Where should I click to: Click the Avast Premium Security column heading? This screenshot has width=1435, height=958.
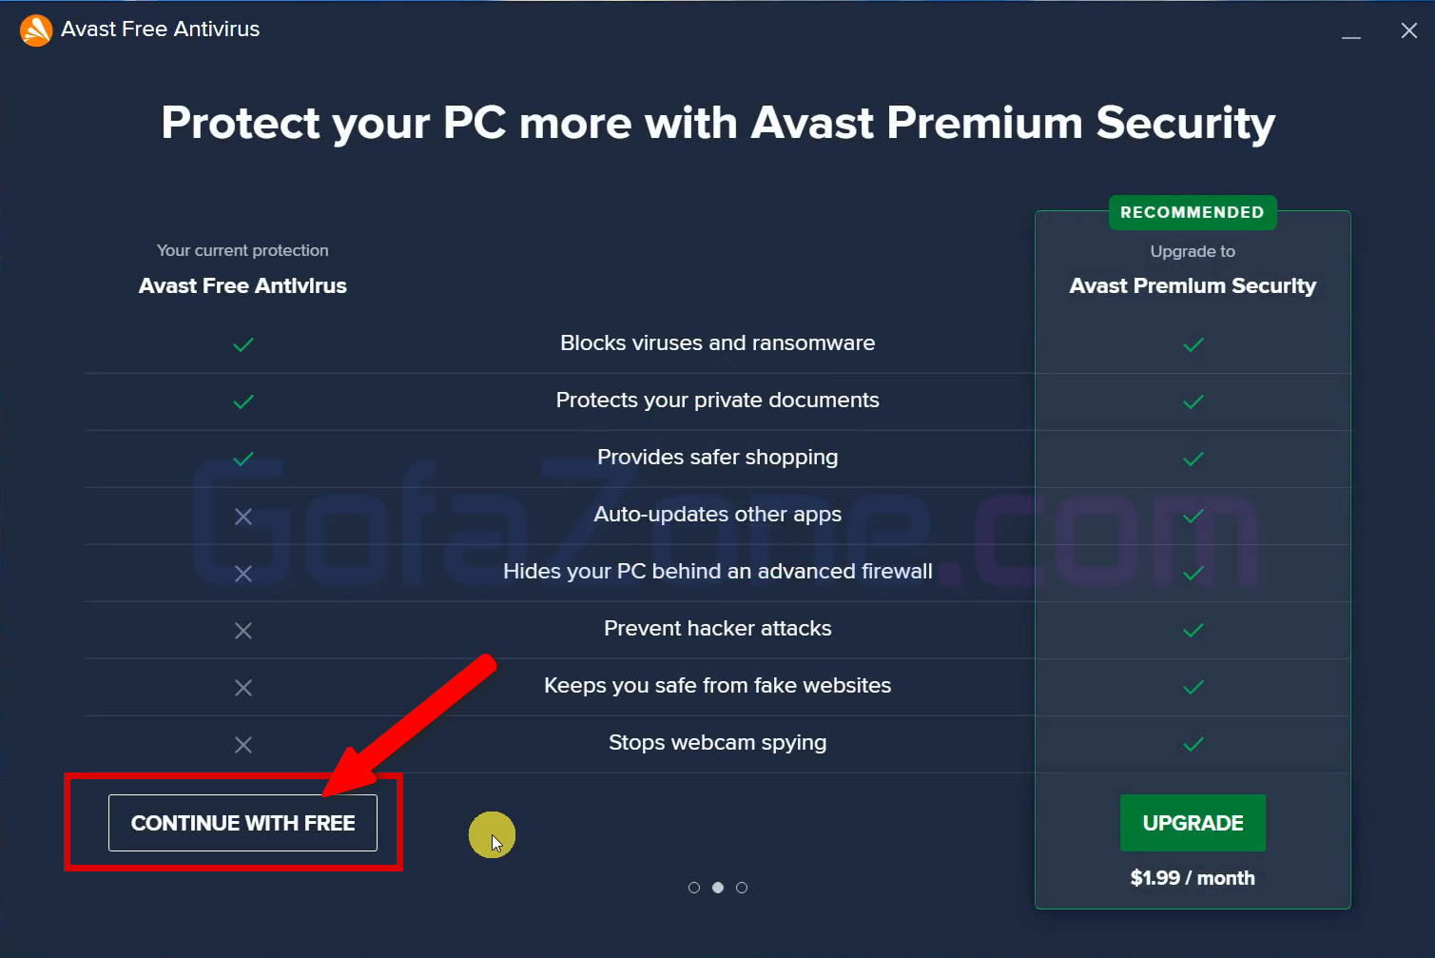pos(1193,285)
